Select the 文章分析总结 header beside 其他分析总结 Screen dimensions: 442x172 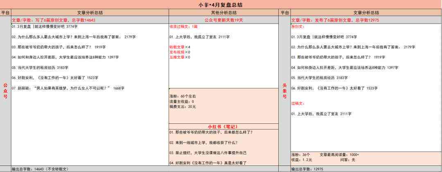point(90,13)
